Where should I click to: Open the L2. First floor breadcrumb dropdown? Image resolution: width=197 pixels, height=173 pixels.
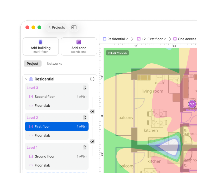pos(151,39)
